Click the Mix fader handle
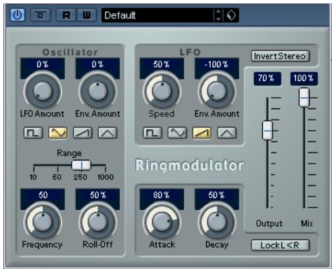This screenshot has width=332, height=269. coord(304,97)
